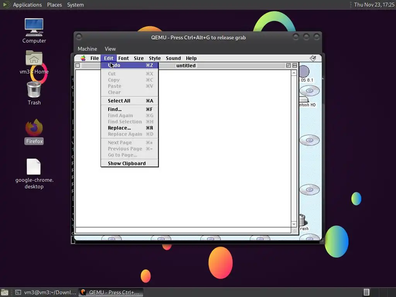Open the Computer desktop icon
This screenshot has width=396, height=297.
coord(34,27)
